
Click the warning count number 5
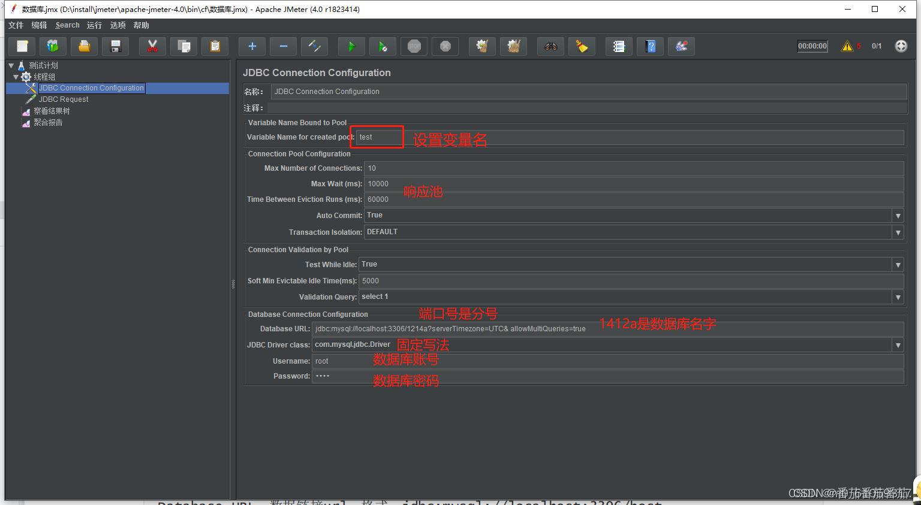859,46
